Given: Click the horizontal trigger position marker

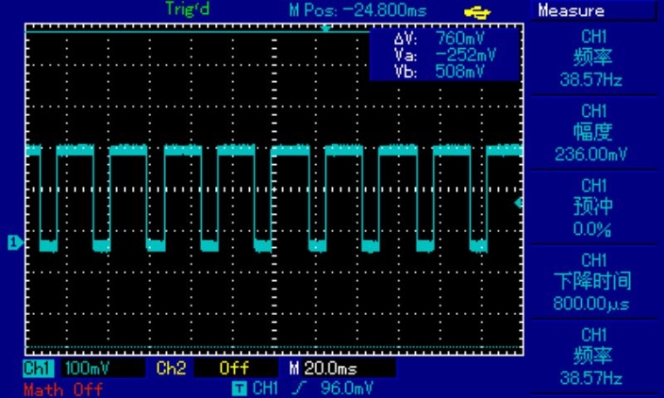Looking at the screenshot, I should 327,29.
